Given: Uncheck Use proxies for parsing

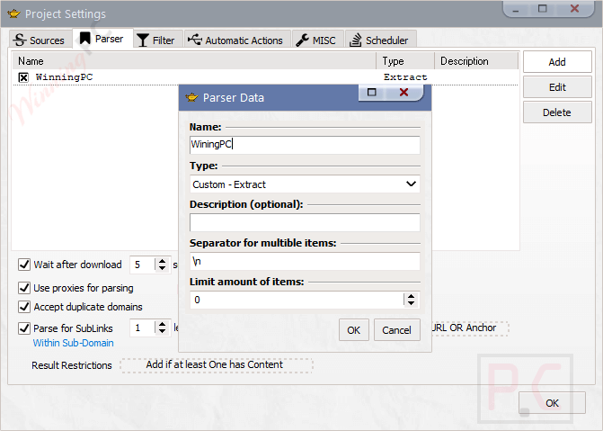Looking at the screenshot, I should 24,288.
